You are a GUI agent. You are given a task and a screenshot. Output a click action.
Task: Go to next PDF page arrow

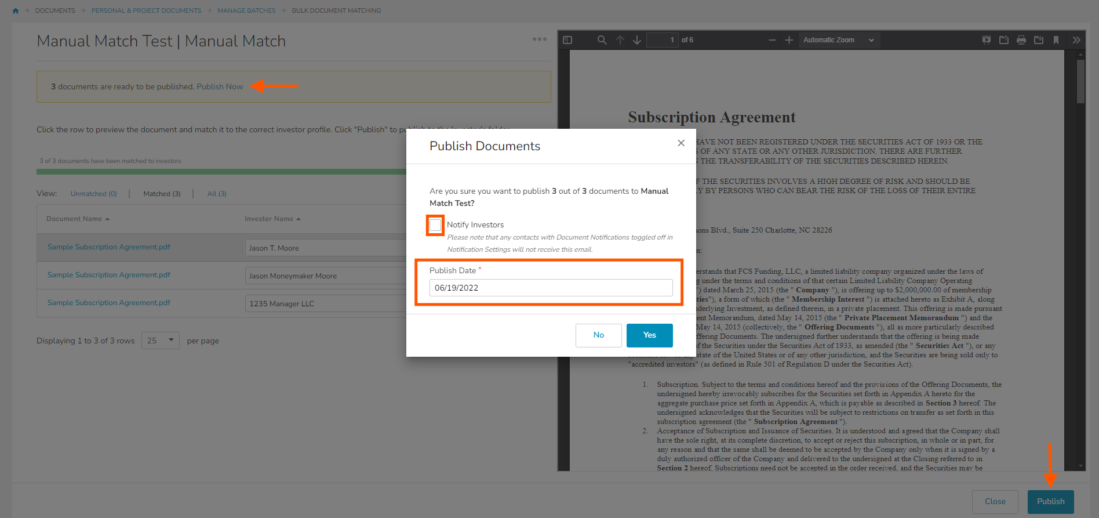[x=637, y=40]
